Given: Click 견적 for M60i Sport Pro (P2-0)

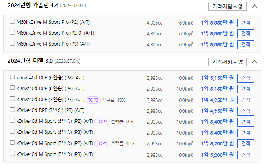Looking at the screenshot, I should (245, 34).
